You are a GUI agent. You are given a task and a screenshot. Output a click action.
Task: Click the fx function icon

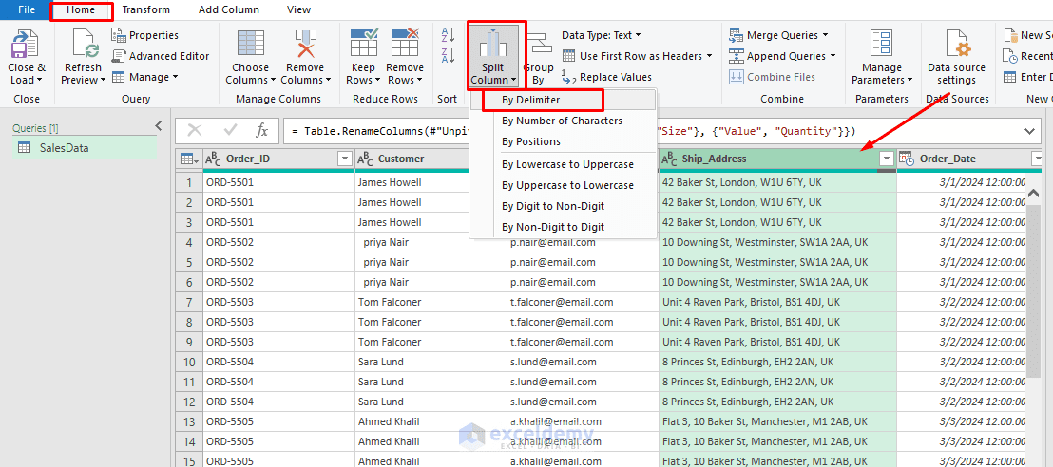262,131
